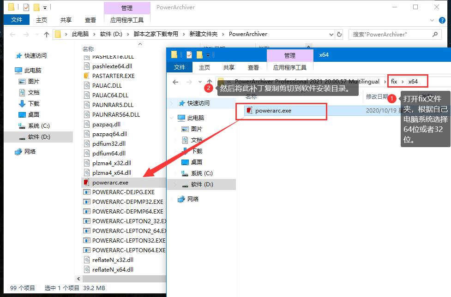This screenshot has width=451, height=297.
Task: Expand the ribbon chevron in the PowerArchiver window
Action: [432, 20]
